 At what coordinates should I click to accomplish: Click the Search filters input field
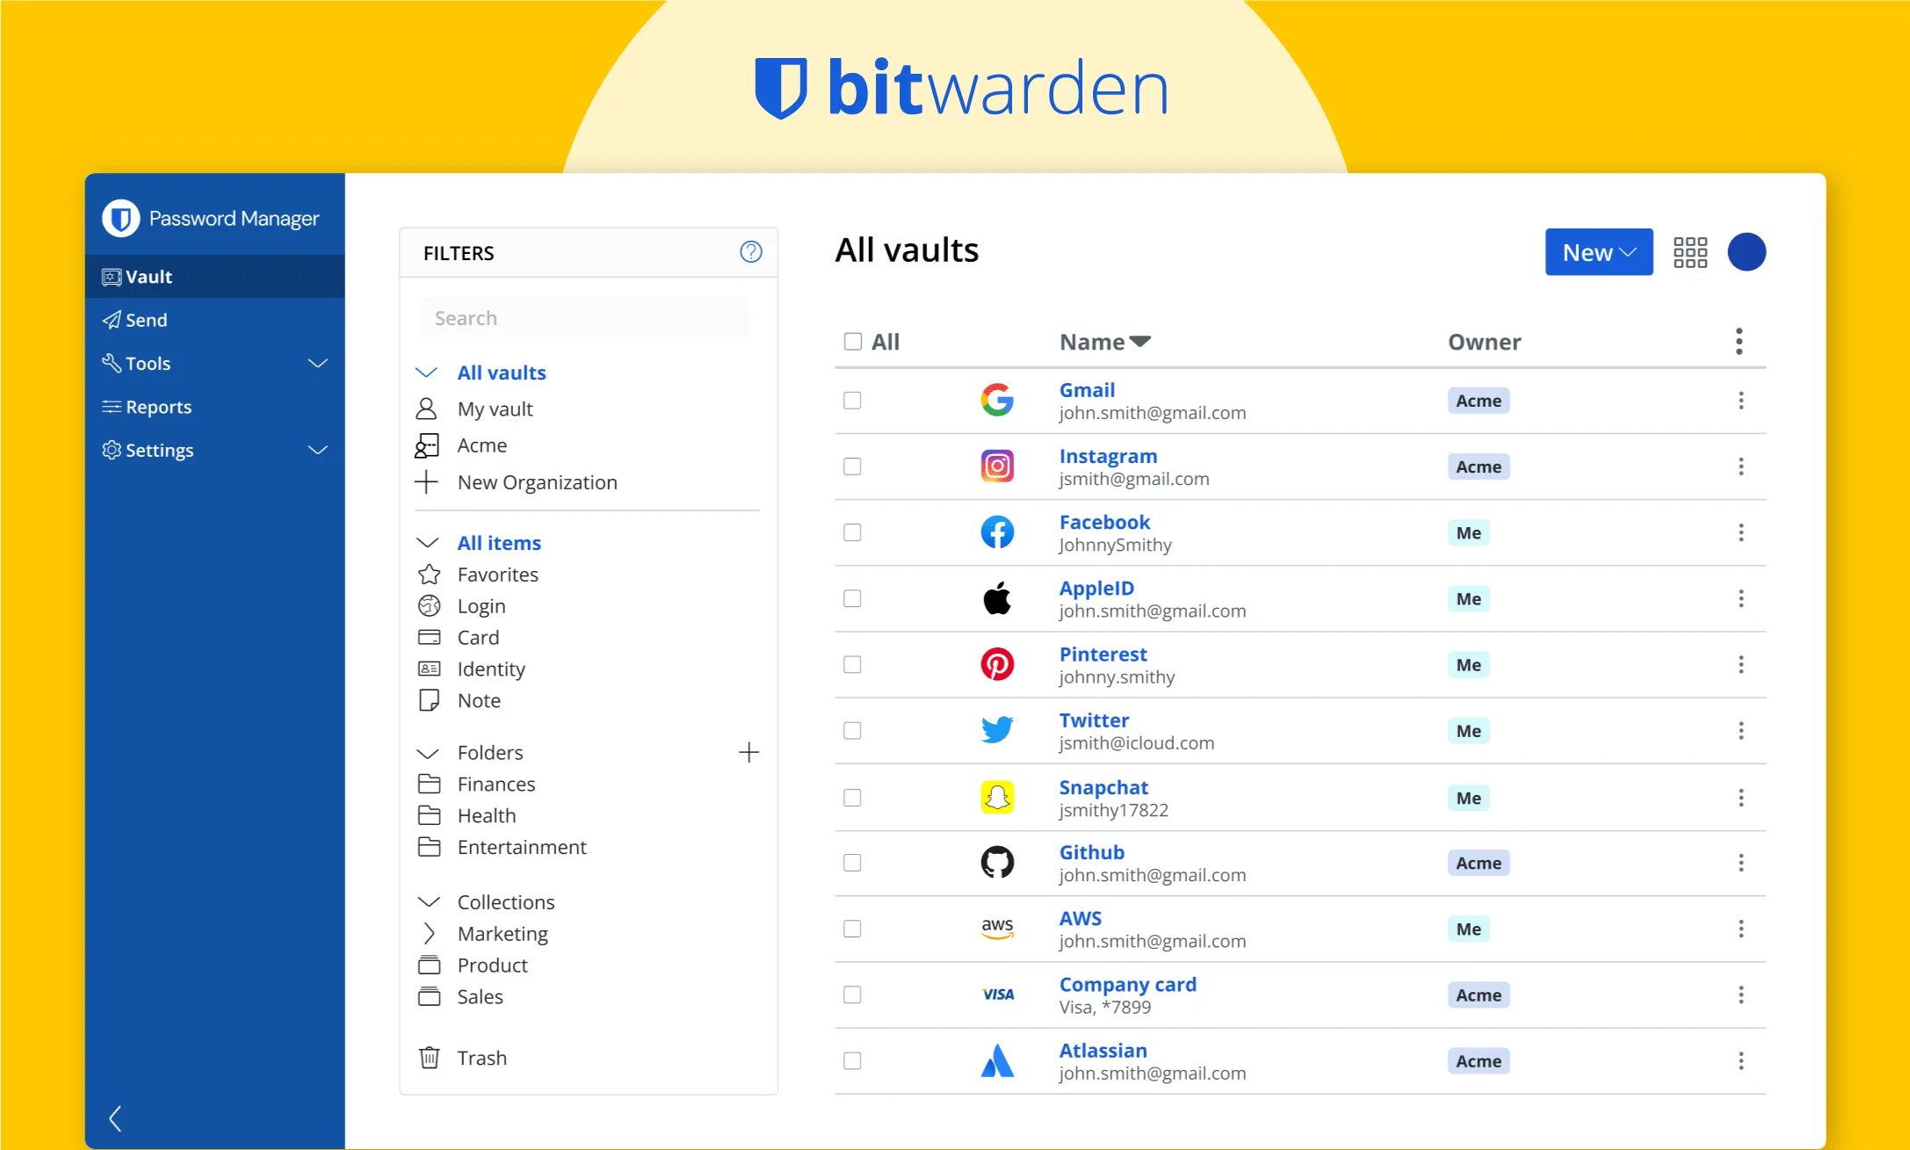pyautogui.click(x=587, y=318)
